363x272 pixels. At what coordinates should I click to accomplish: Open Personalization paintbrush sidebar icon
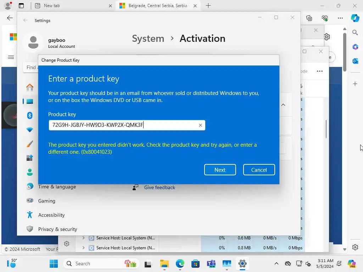tap(30, 144)
